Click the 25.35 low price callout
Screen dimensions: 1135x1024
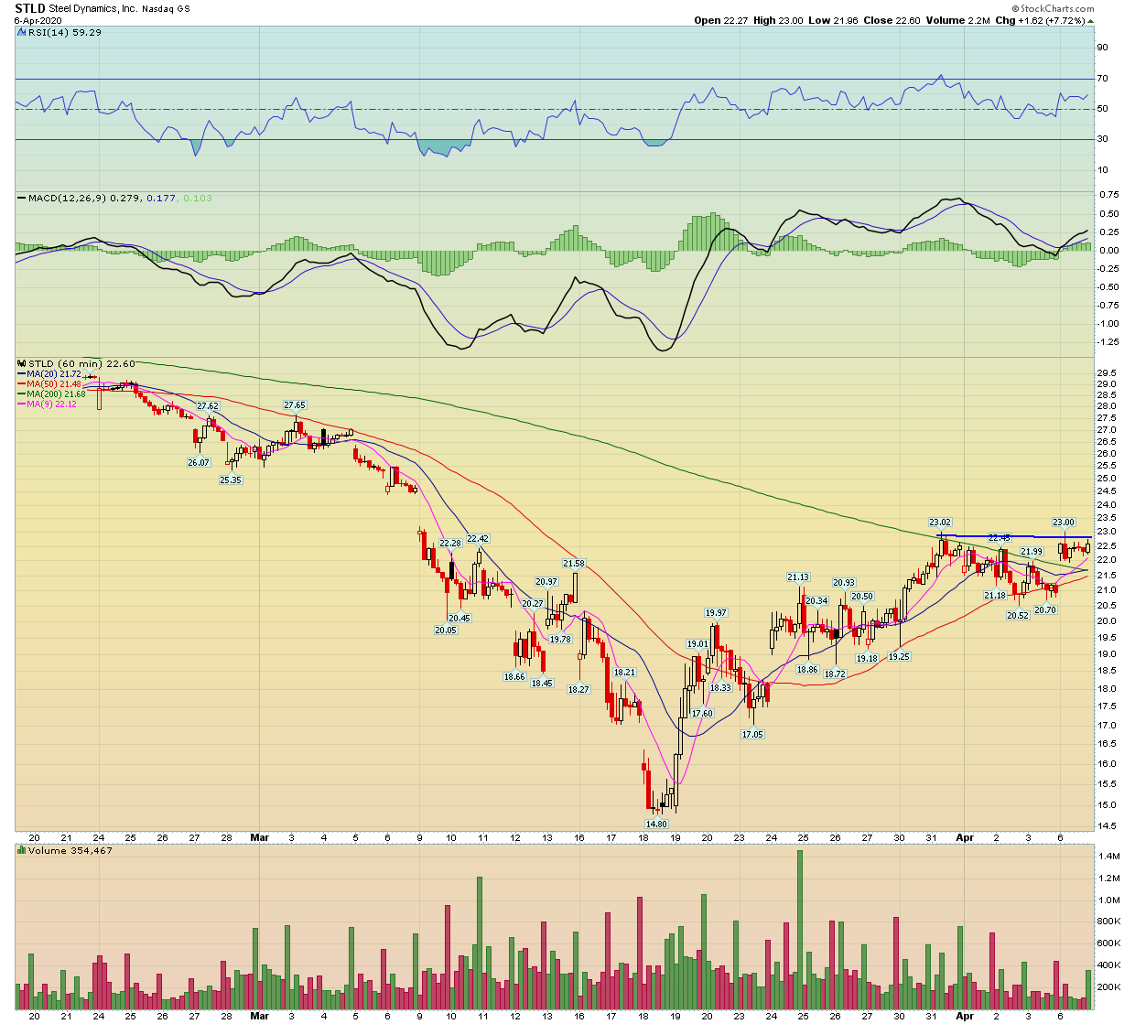pos(231,480)
